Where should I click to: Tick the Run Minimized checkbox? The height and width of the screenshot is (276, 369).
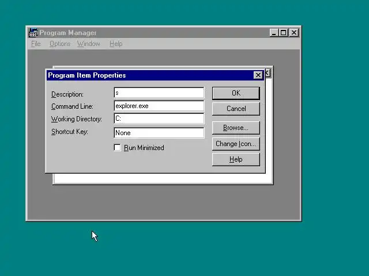117,148
